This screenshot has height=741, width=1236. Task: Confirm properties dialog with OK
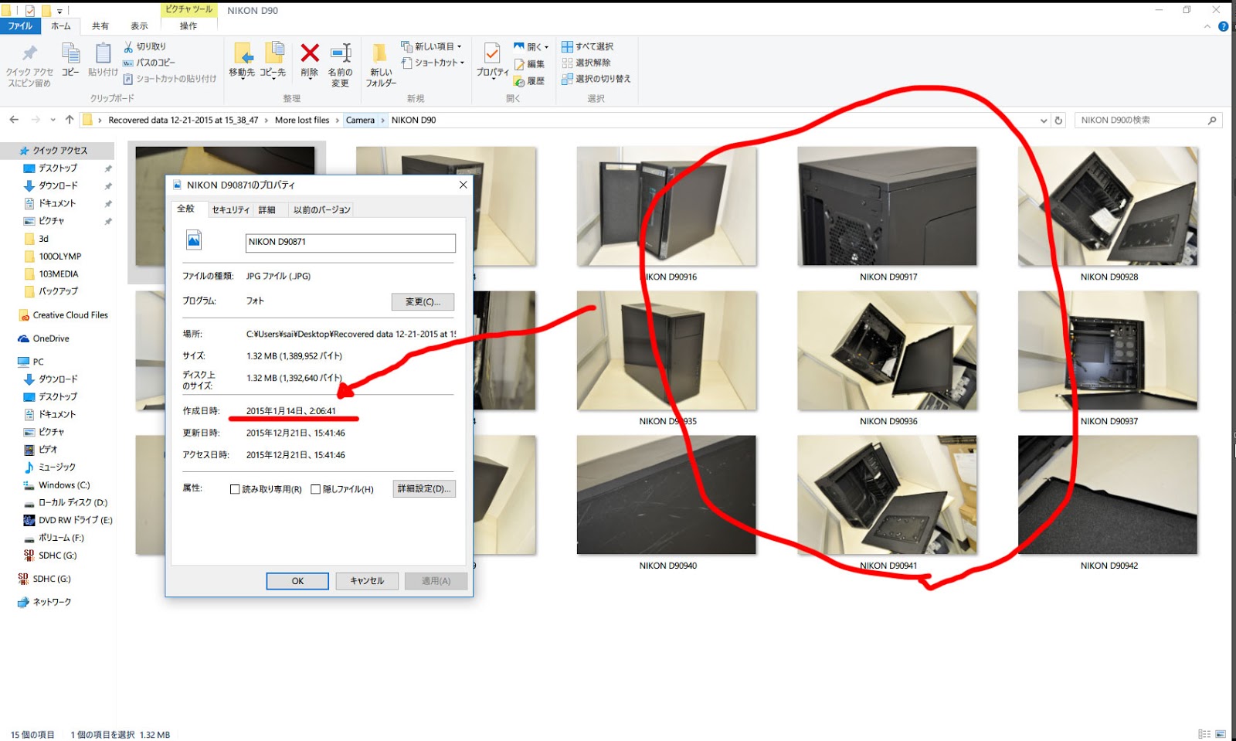coord(297,581)
